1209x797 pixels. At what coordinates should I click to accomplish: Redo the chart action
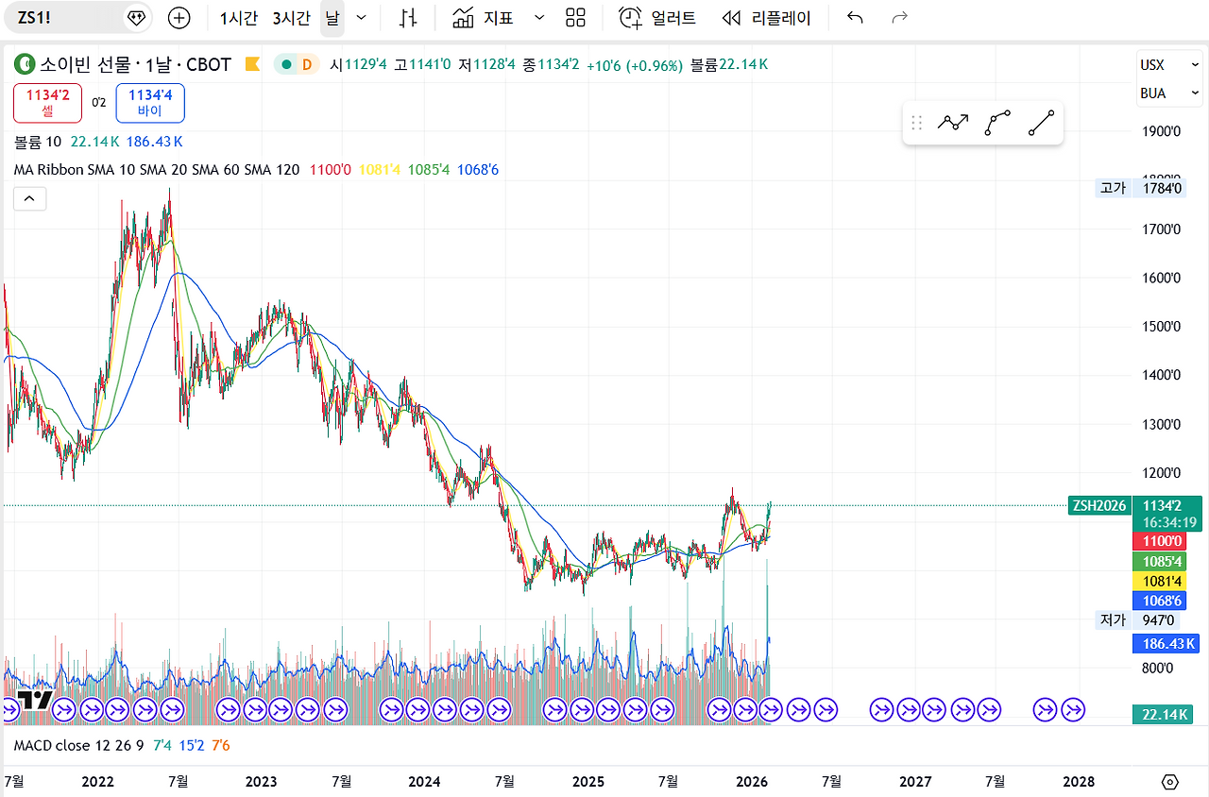900,18
